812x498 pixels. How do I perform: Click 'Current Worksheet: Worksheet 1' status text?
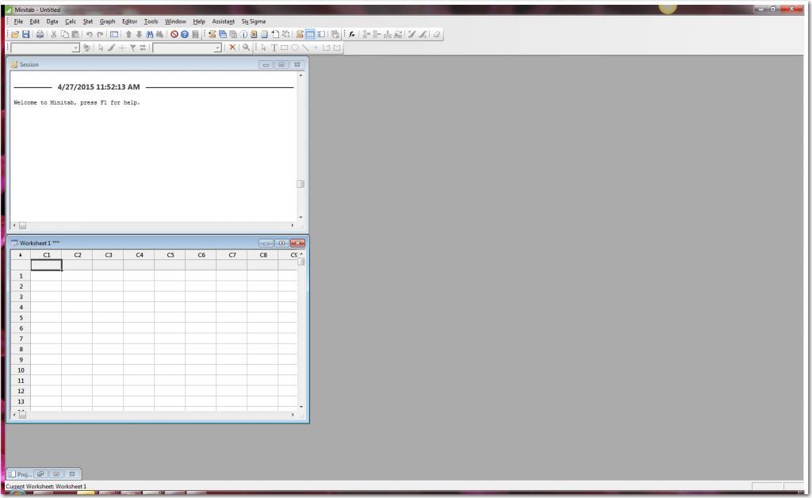(x=46, y=486)
